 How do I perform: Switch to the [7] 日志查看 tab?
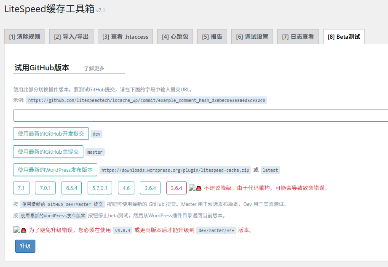coord(298,37)
